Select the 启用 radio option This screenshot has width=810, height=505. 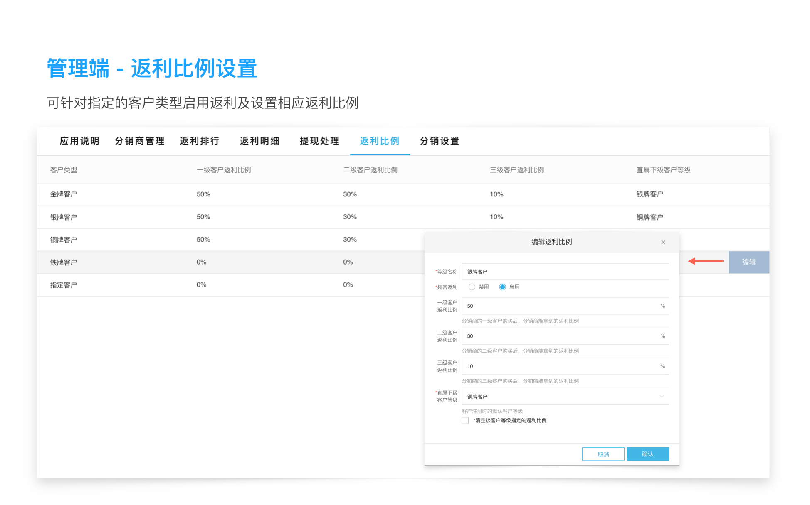[502, 287]
